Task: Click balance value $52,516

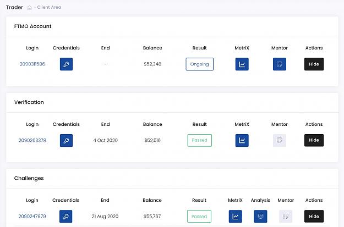Action: [152, 140]
